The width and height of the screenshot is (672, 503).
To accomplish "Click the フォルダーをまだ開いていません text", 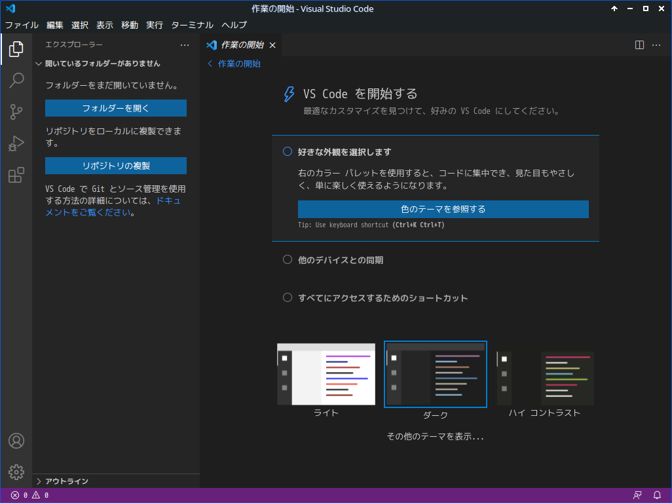I will coord(112,85).
